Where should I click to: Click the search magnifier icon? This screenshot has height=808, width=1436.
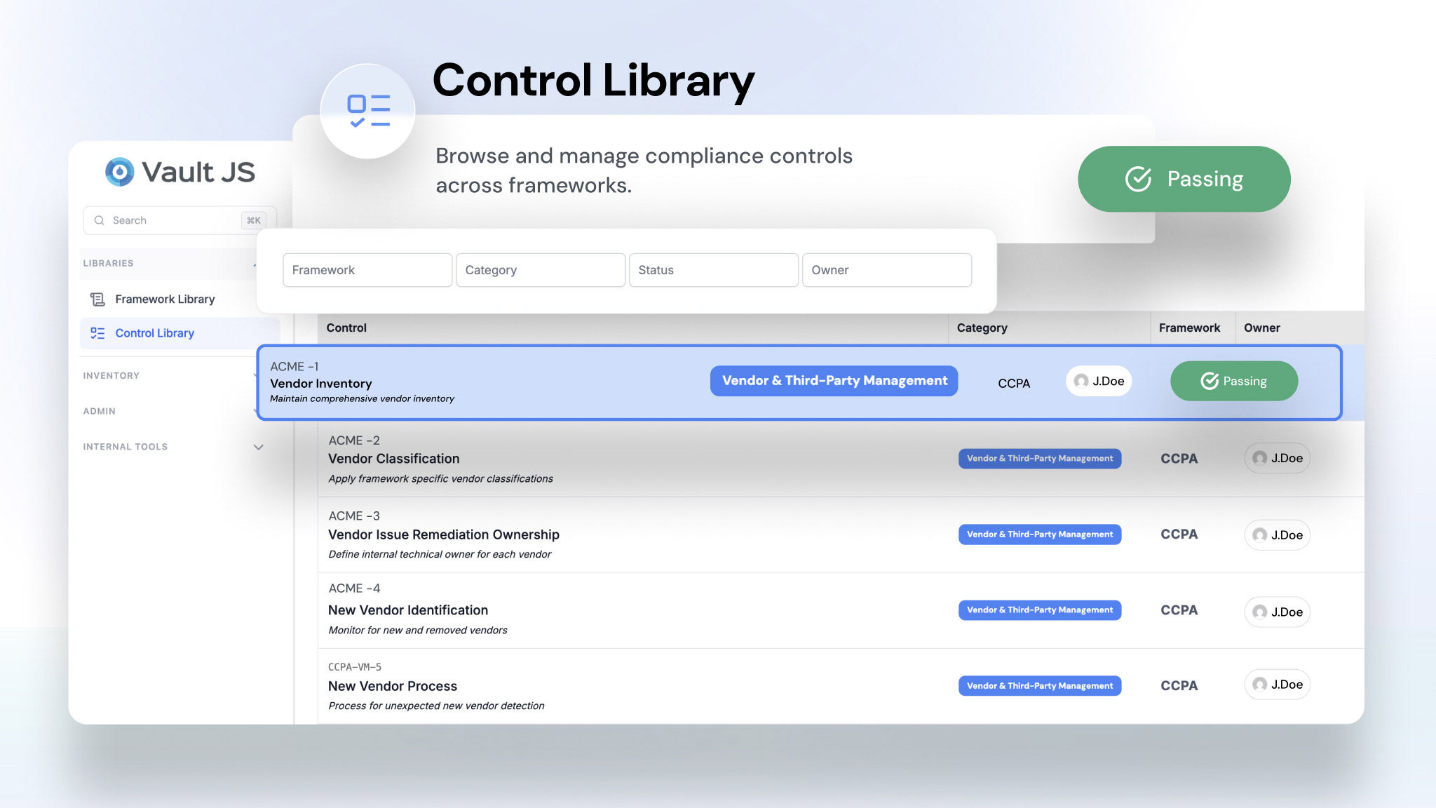[x=100, y=220]
